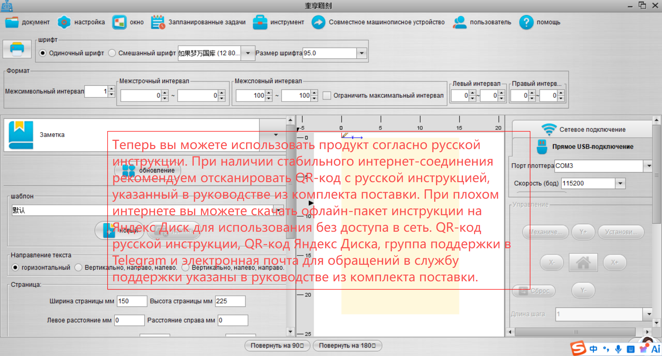This screenshot has height=356, width=662.
Task: Click the пользователь user icon
Action: point(460,22)
